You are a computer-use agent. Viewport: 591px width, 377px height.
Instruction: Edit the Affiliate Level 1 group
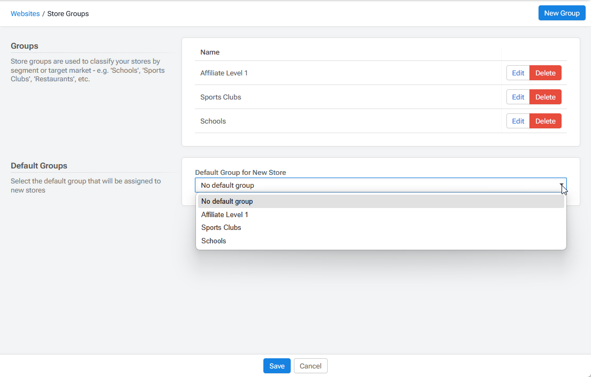point(518,73)
